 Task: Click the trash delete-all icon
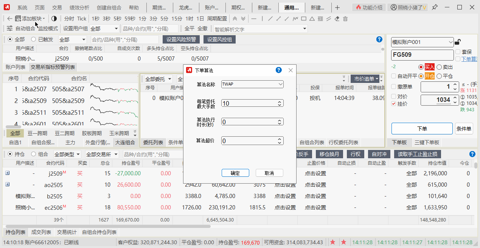[x=345, y=19]
